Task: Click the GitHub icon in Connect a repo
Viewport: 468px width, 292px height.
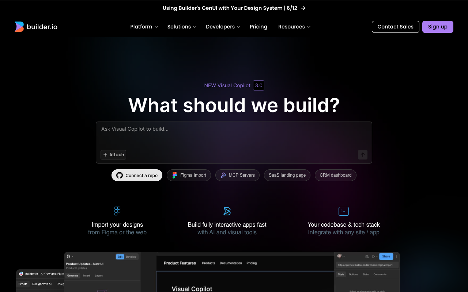Action: point(120,175)
